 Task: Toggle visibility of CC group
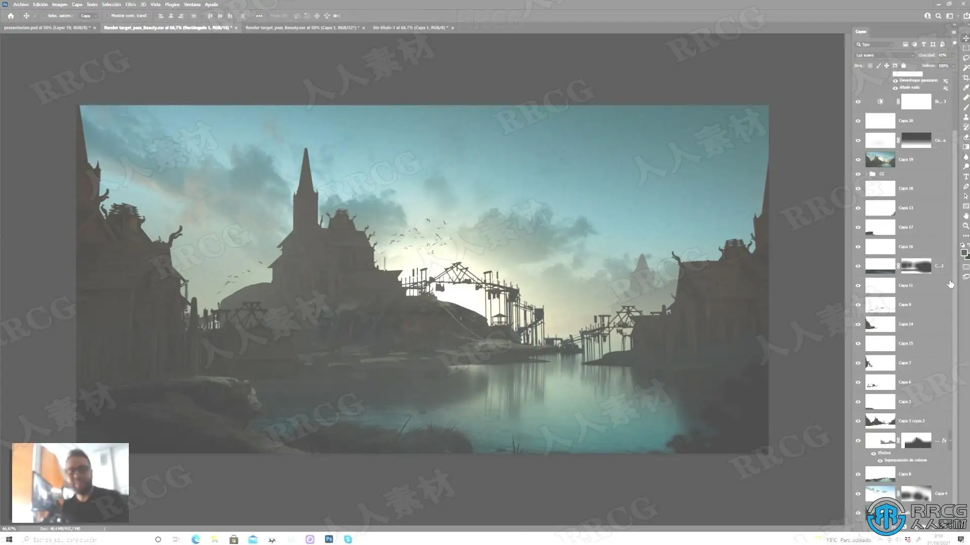pos(858,174)
